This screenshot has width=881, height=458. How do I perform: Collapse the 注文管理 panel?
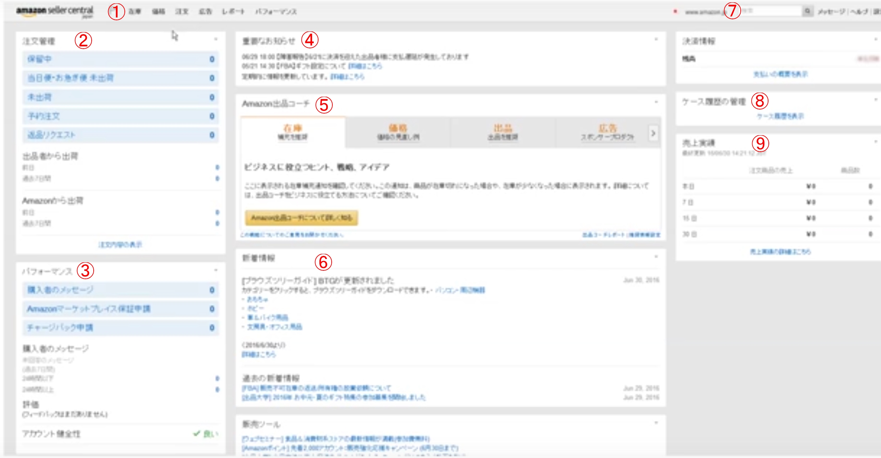(216, 39)
